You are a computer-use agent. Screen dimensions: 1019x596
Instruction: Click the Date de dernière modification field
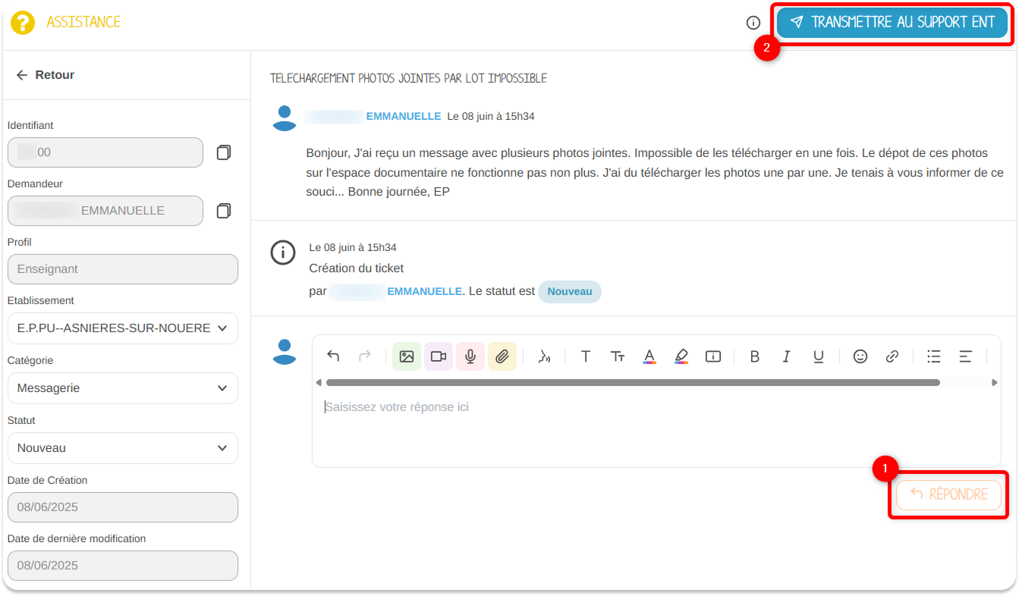[123, 566]
